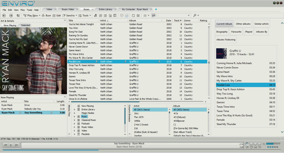Click the Send to toolbar button
Viewport: 284px width, 153px height.
coord(69,15)
